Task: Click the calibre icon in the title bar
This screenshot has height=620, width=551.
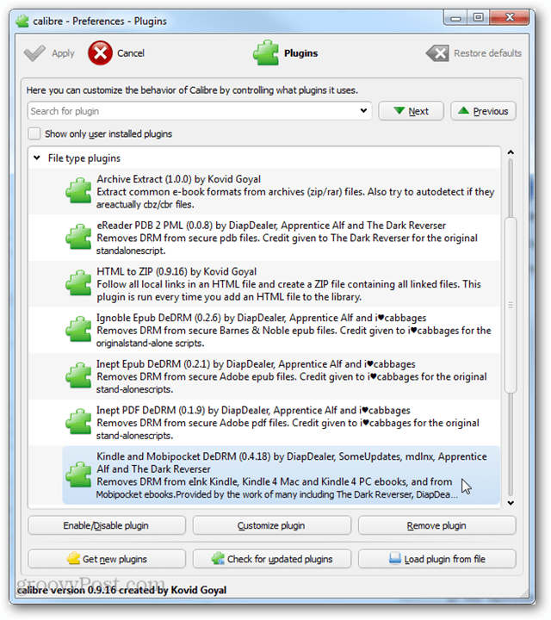Action: tap(22, 21)
